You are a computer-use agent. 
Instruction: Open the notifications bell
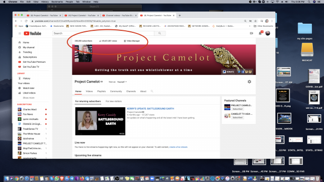point(260,33)
